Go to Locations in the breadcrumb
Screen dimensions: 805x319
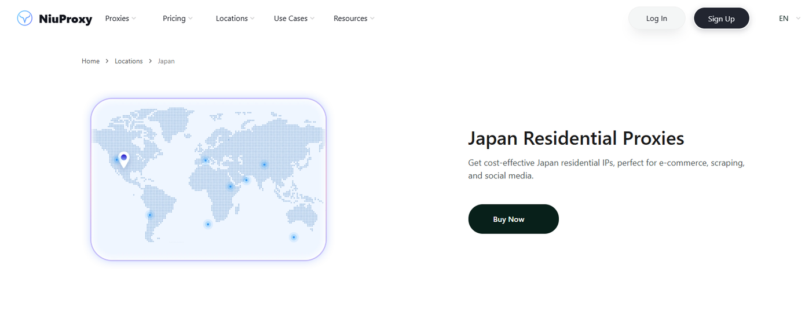pos(129,61)
